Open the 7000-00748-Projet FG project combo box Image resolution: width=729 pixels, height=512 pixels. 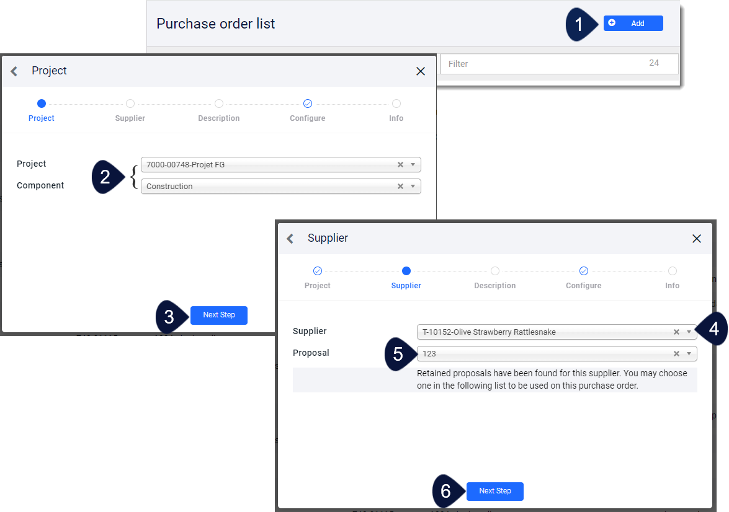pos(281,164)
